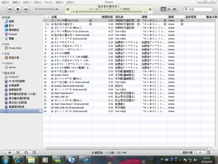Click the 燒錄光碟 button
Screen dimensions: 218x164
point(187,153)
